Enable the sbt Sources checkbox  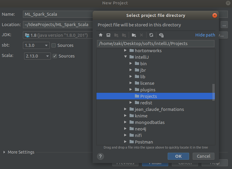[x=54, y=45]
